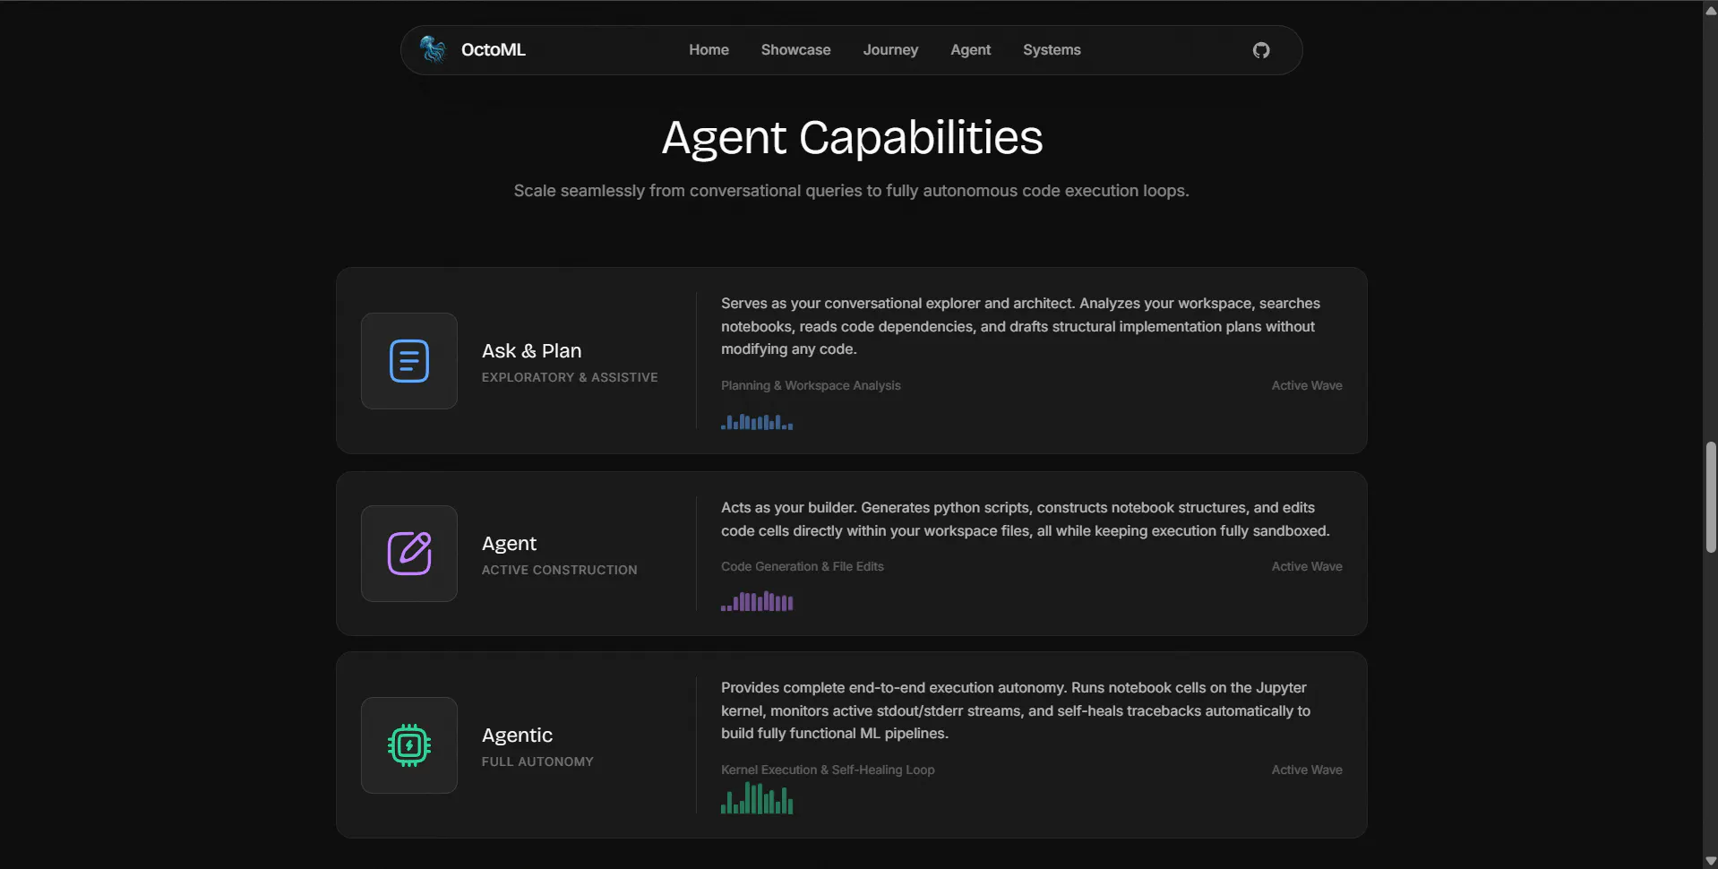
Task: Click 'Active Wave' in Agent card
Action: coord(1306,566)
